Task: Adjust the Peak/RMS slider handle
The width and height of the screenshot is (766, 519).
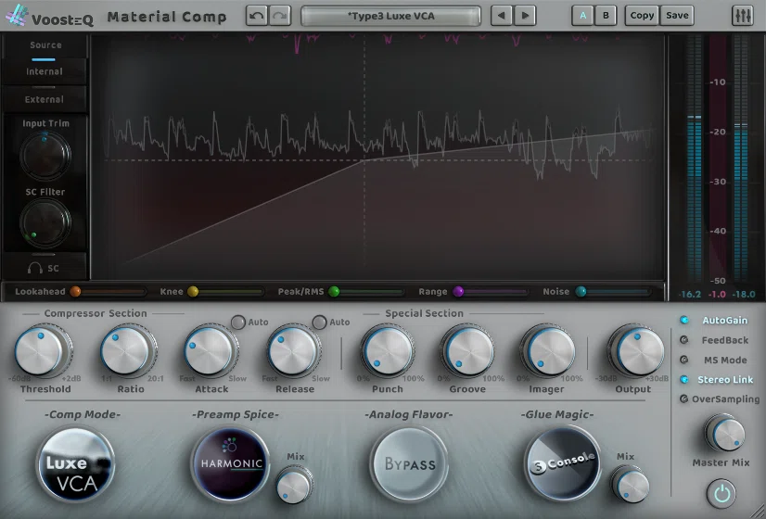Action: (x=334, y=292)
